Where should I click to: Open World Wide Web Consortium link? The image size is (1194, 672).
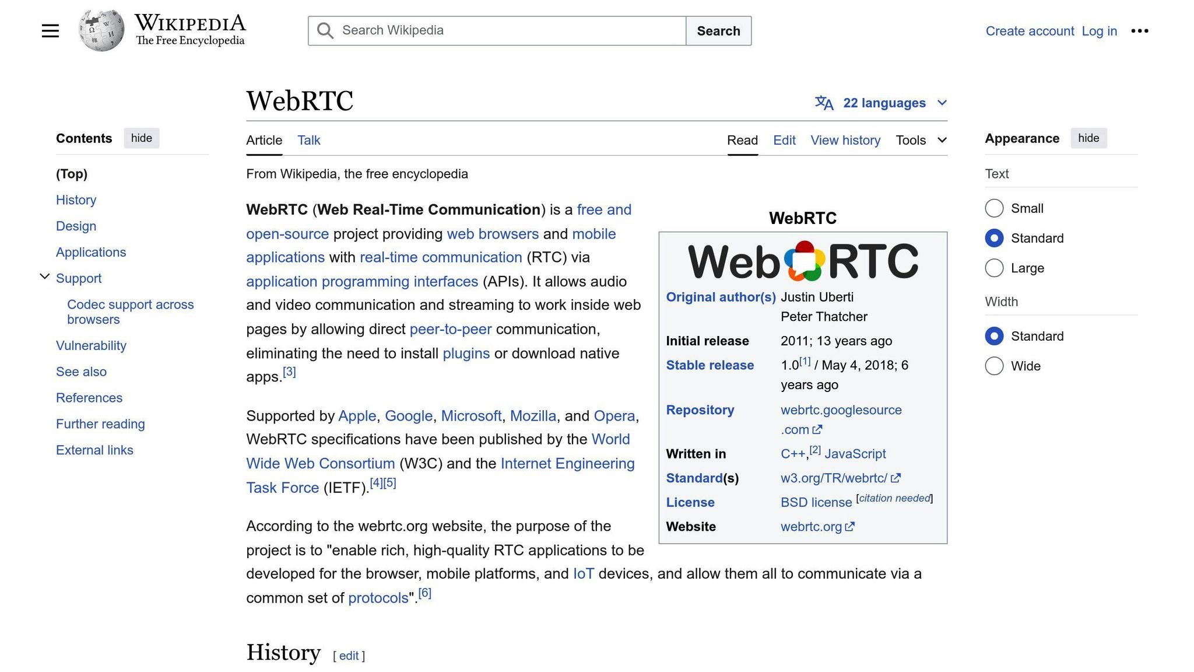pos(438,452)
